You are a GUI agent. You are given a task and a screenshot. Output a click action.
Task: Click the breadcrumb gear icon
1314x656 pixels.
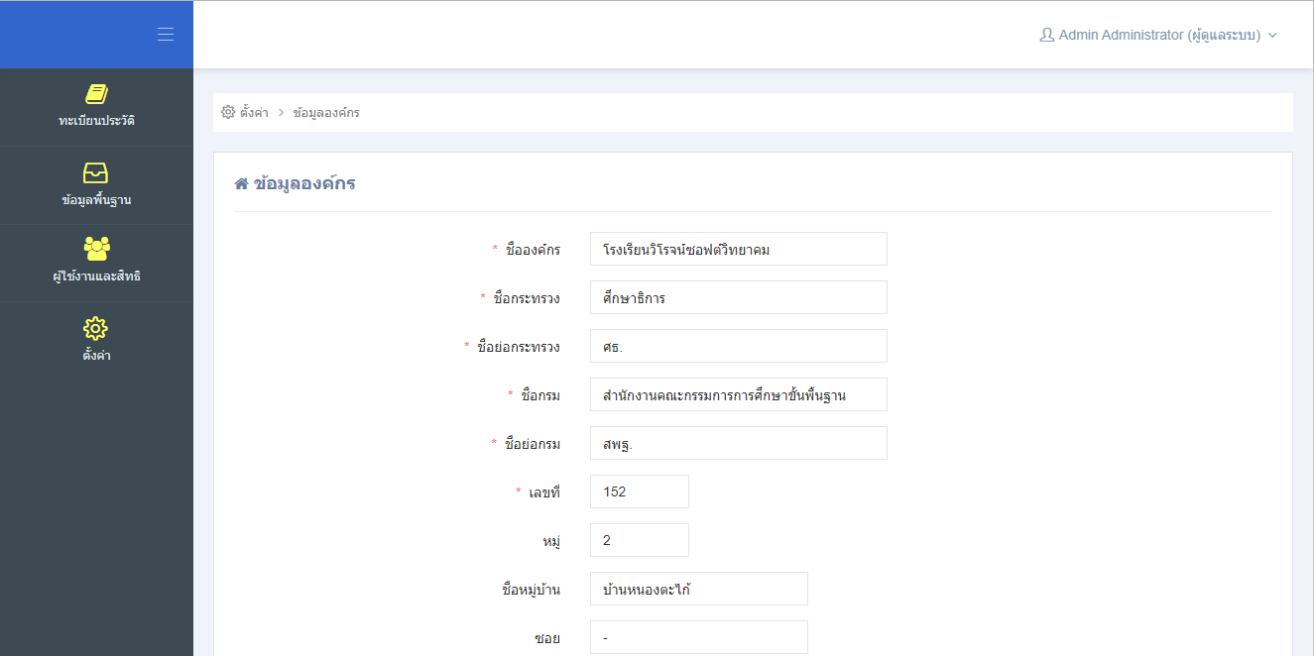point(228,112)
